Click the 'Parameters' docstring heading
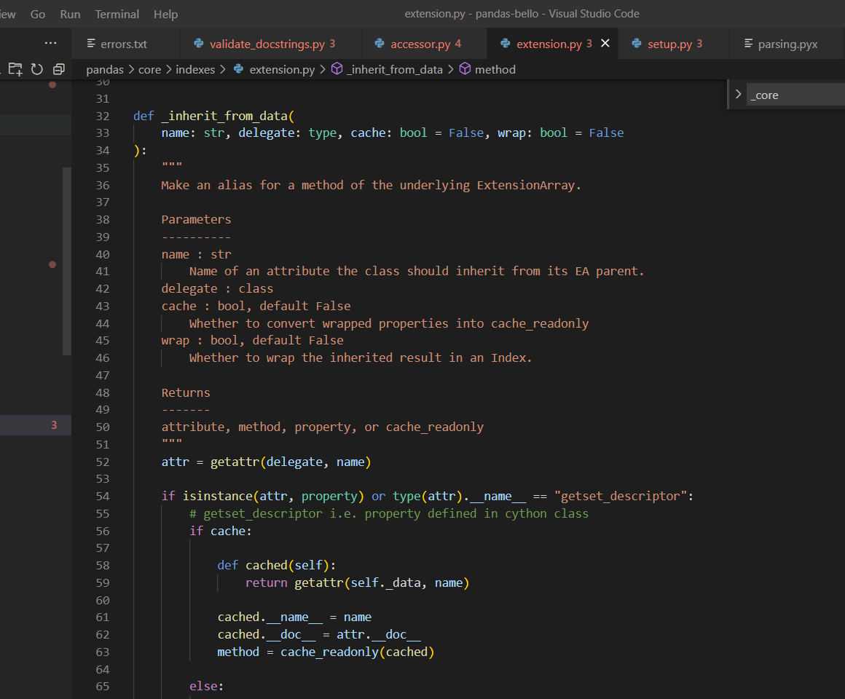 point(196,219)
